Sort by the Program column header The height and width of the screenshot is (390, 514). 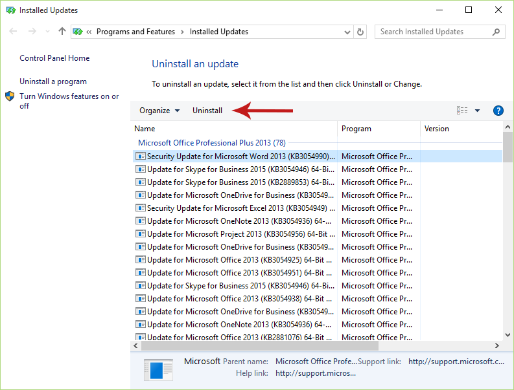click(379, 129)
